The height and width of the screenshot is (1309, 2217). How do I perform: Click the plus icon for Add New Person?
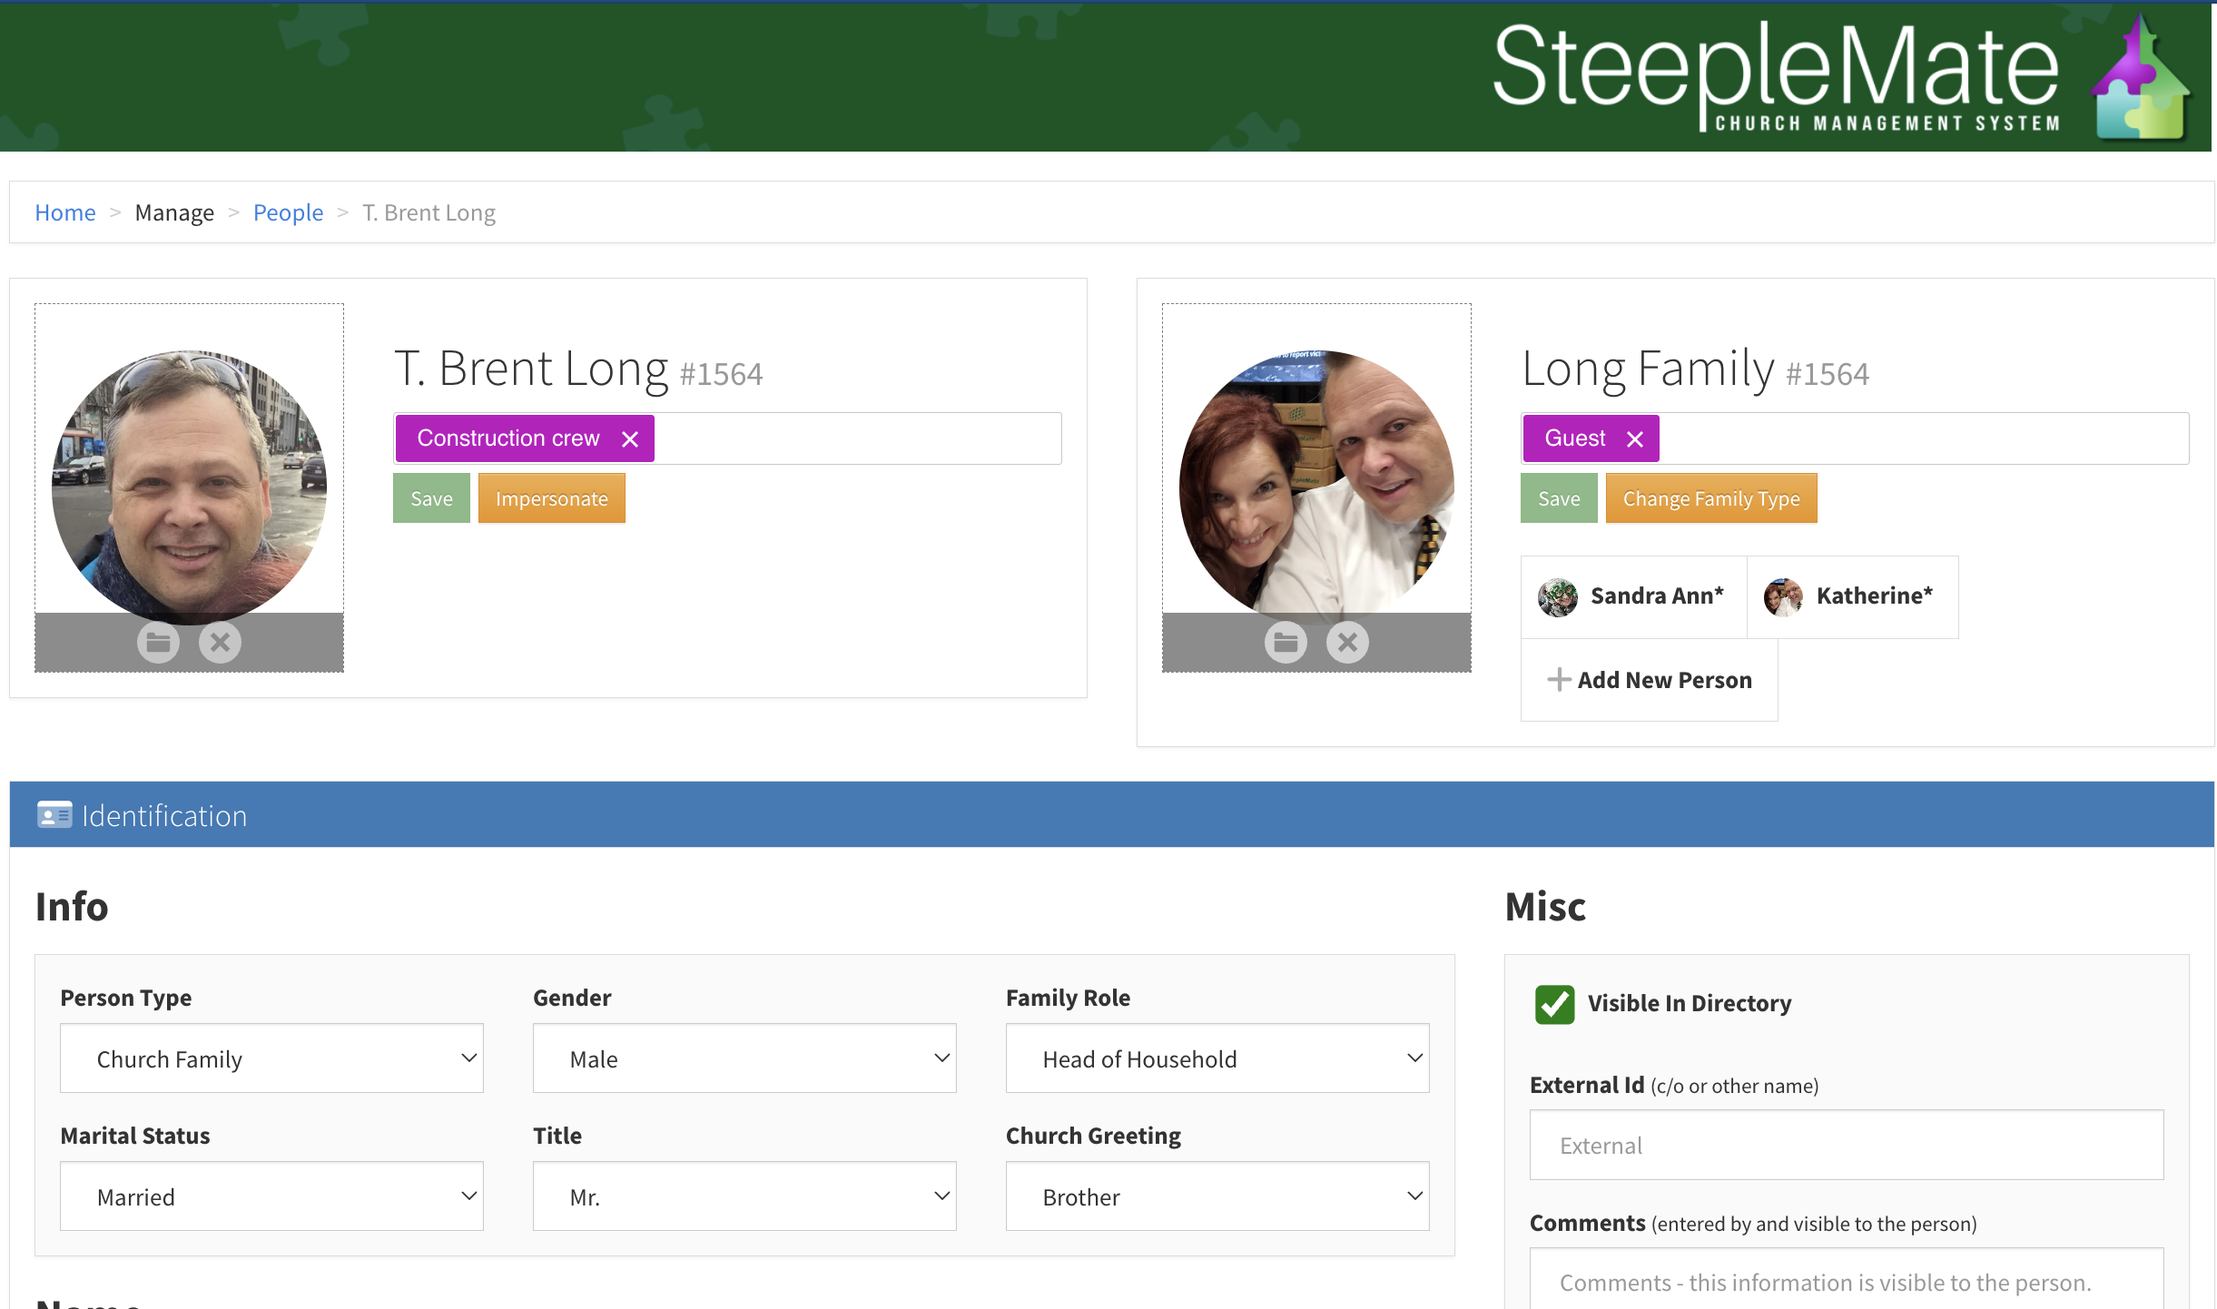point(1558,680)
